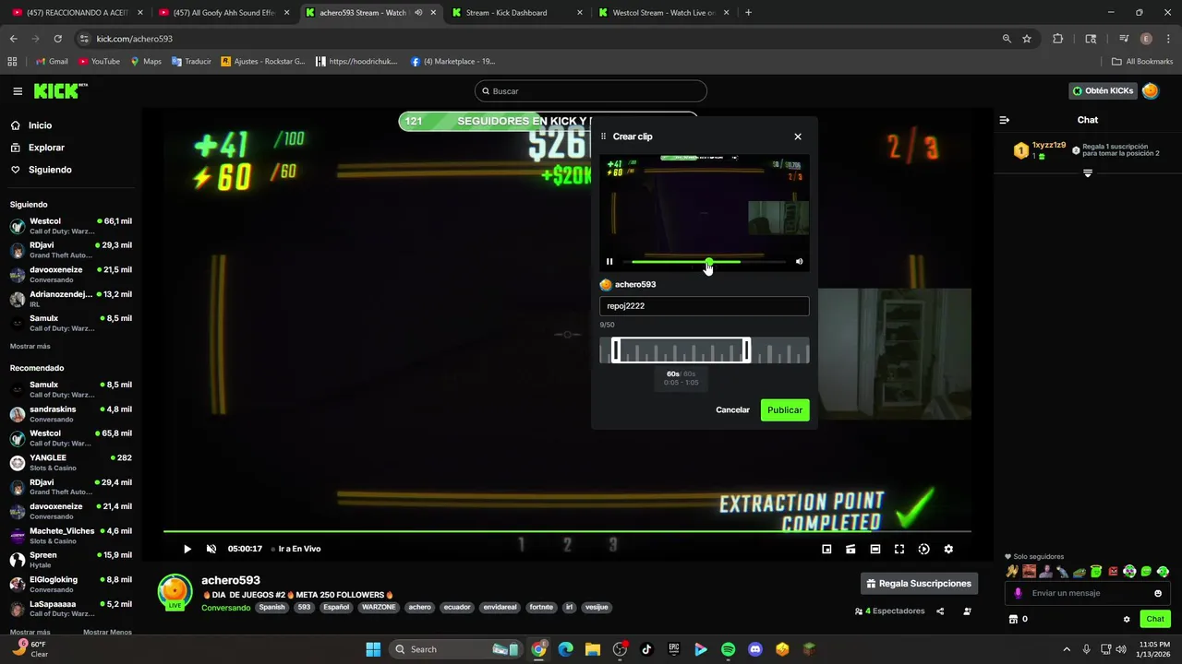Viewport: 1182px width, 664px height.
Task: Open recommended channel sandraskins
Action: (x=71, y=414)
